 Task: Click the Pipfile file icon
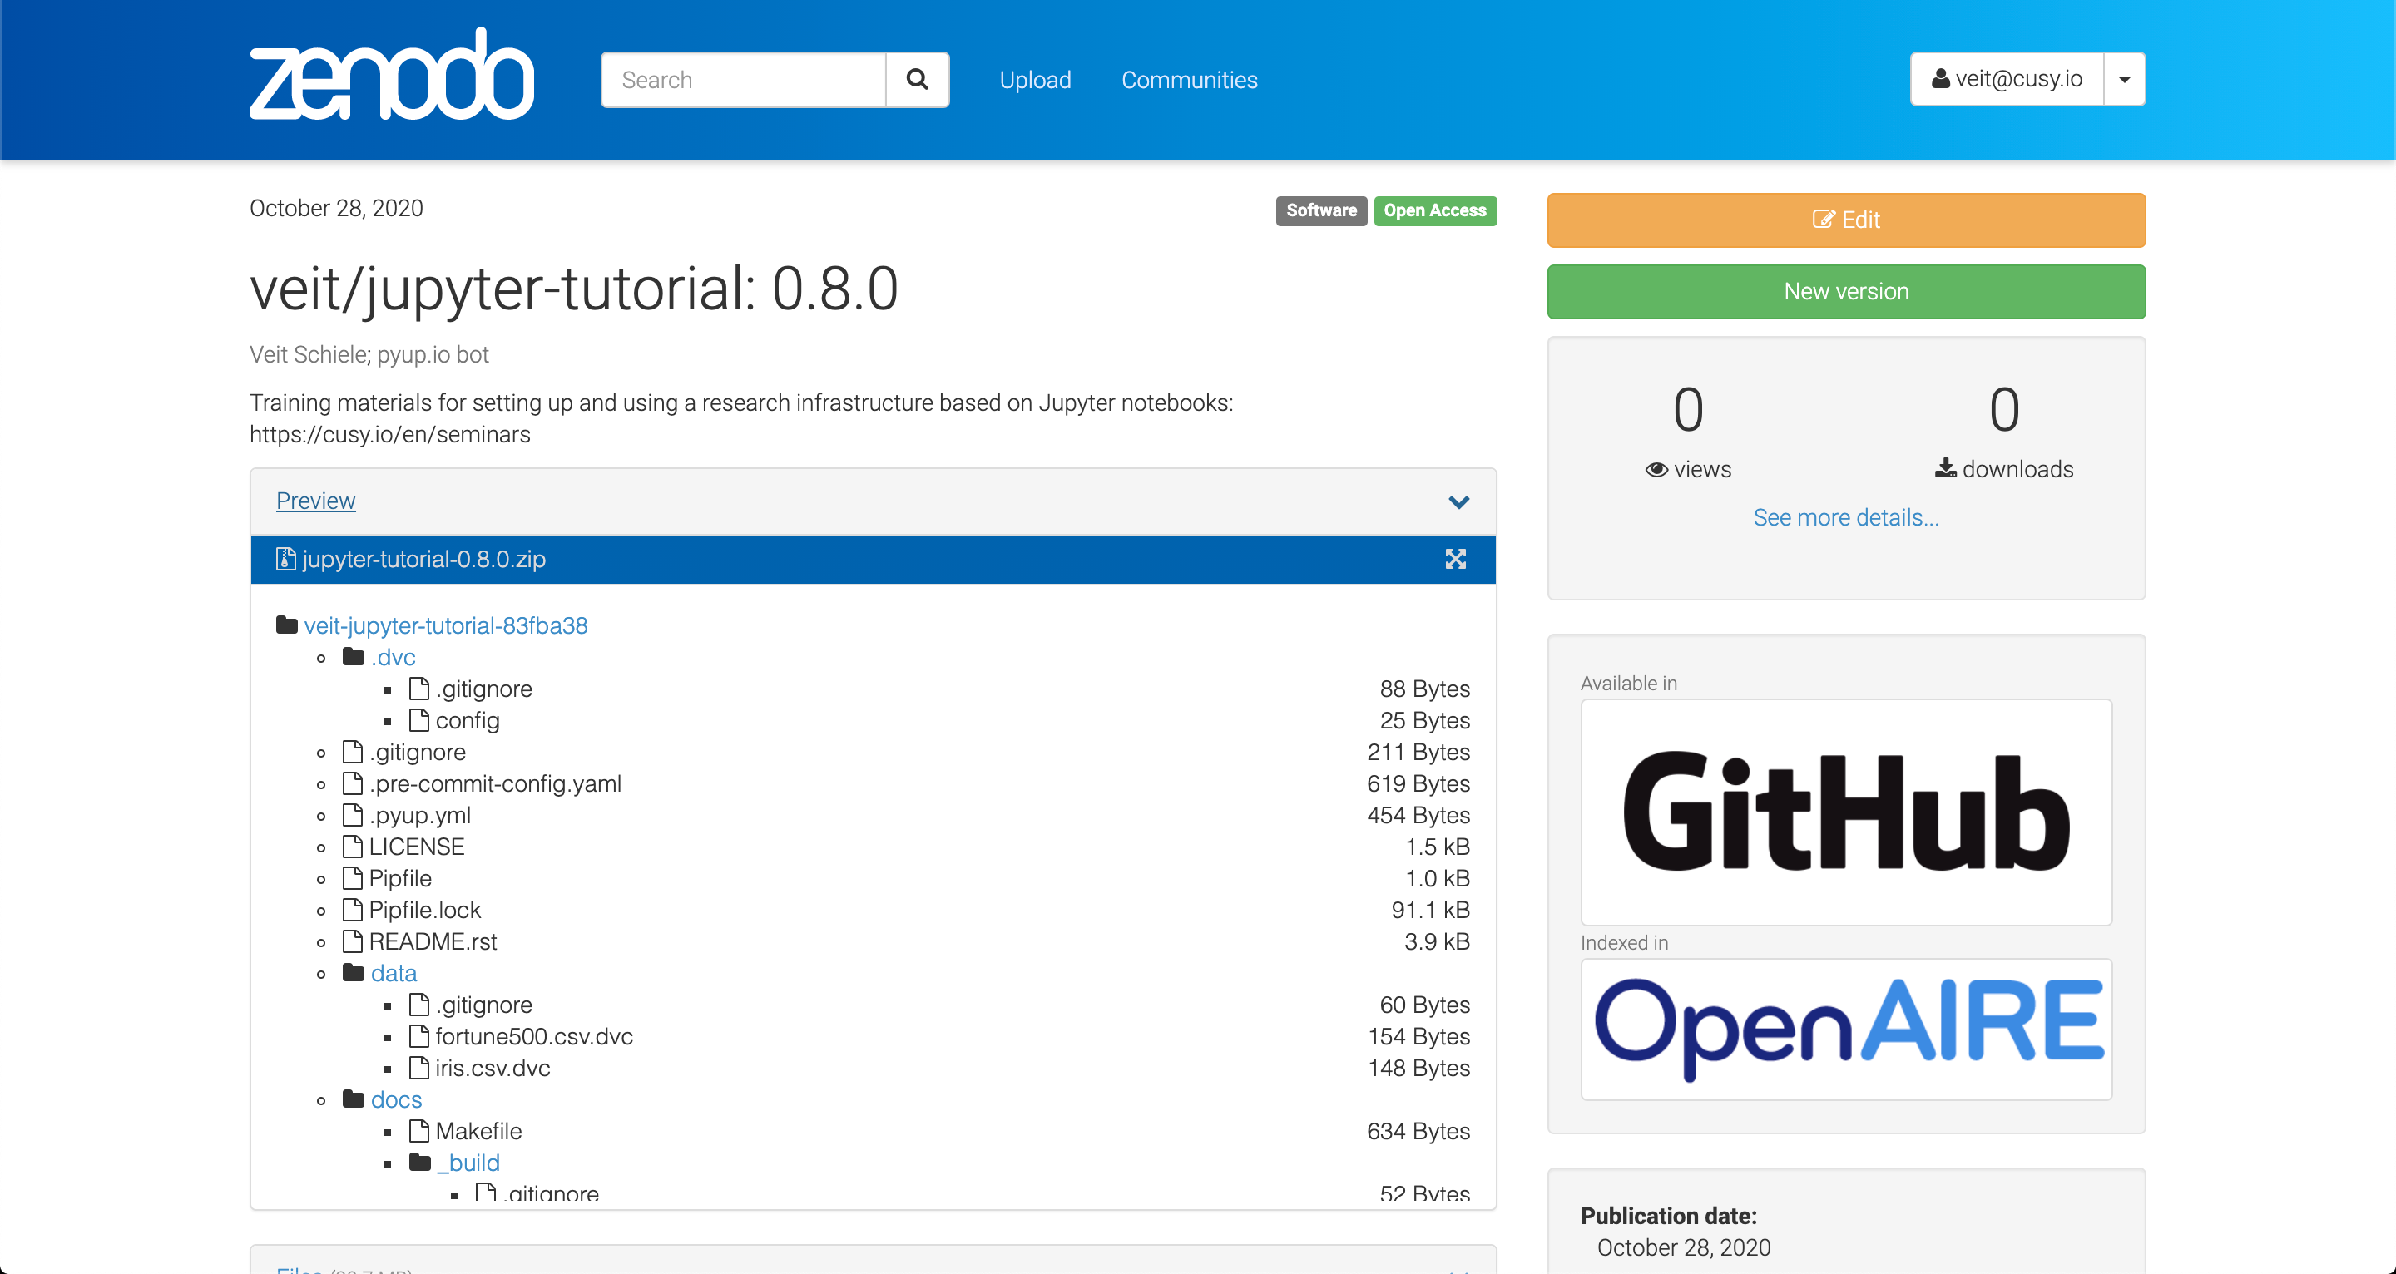[353, 878]
